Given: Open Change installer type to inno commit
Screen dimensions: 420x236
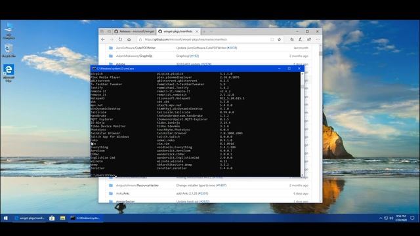Looking at the screenshot, I should tap(201, 185).
